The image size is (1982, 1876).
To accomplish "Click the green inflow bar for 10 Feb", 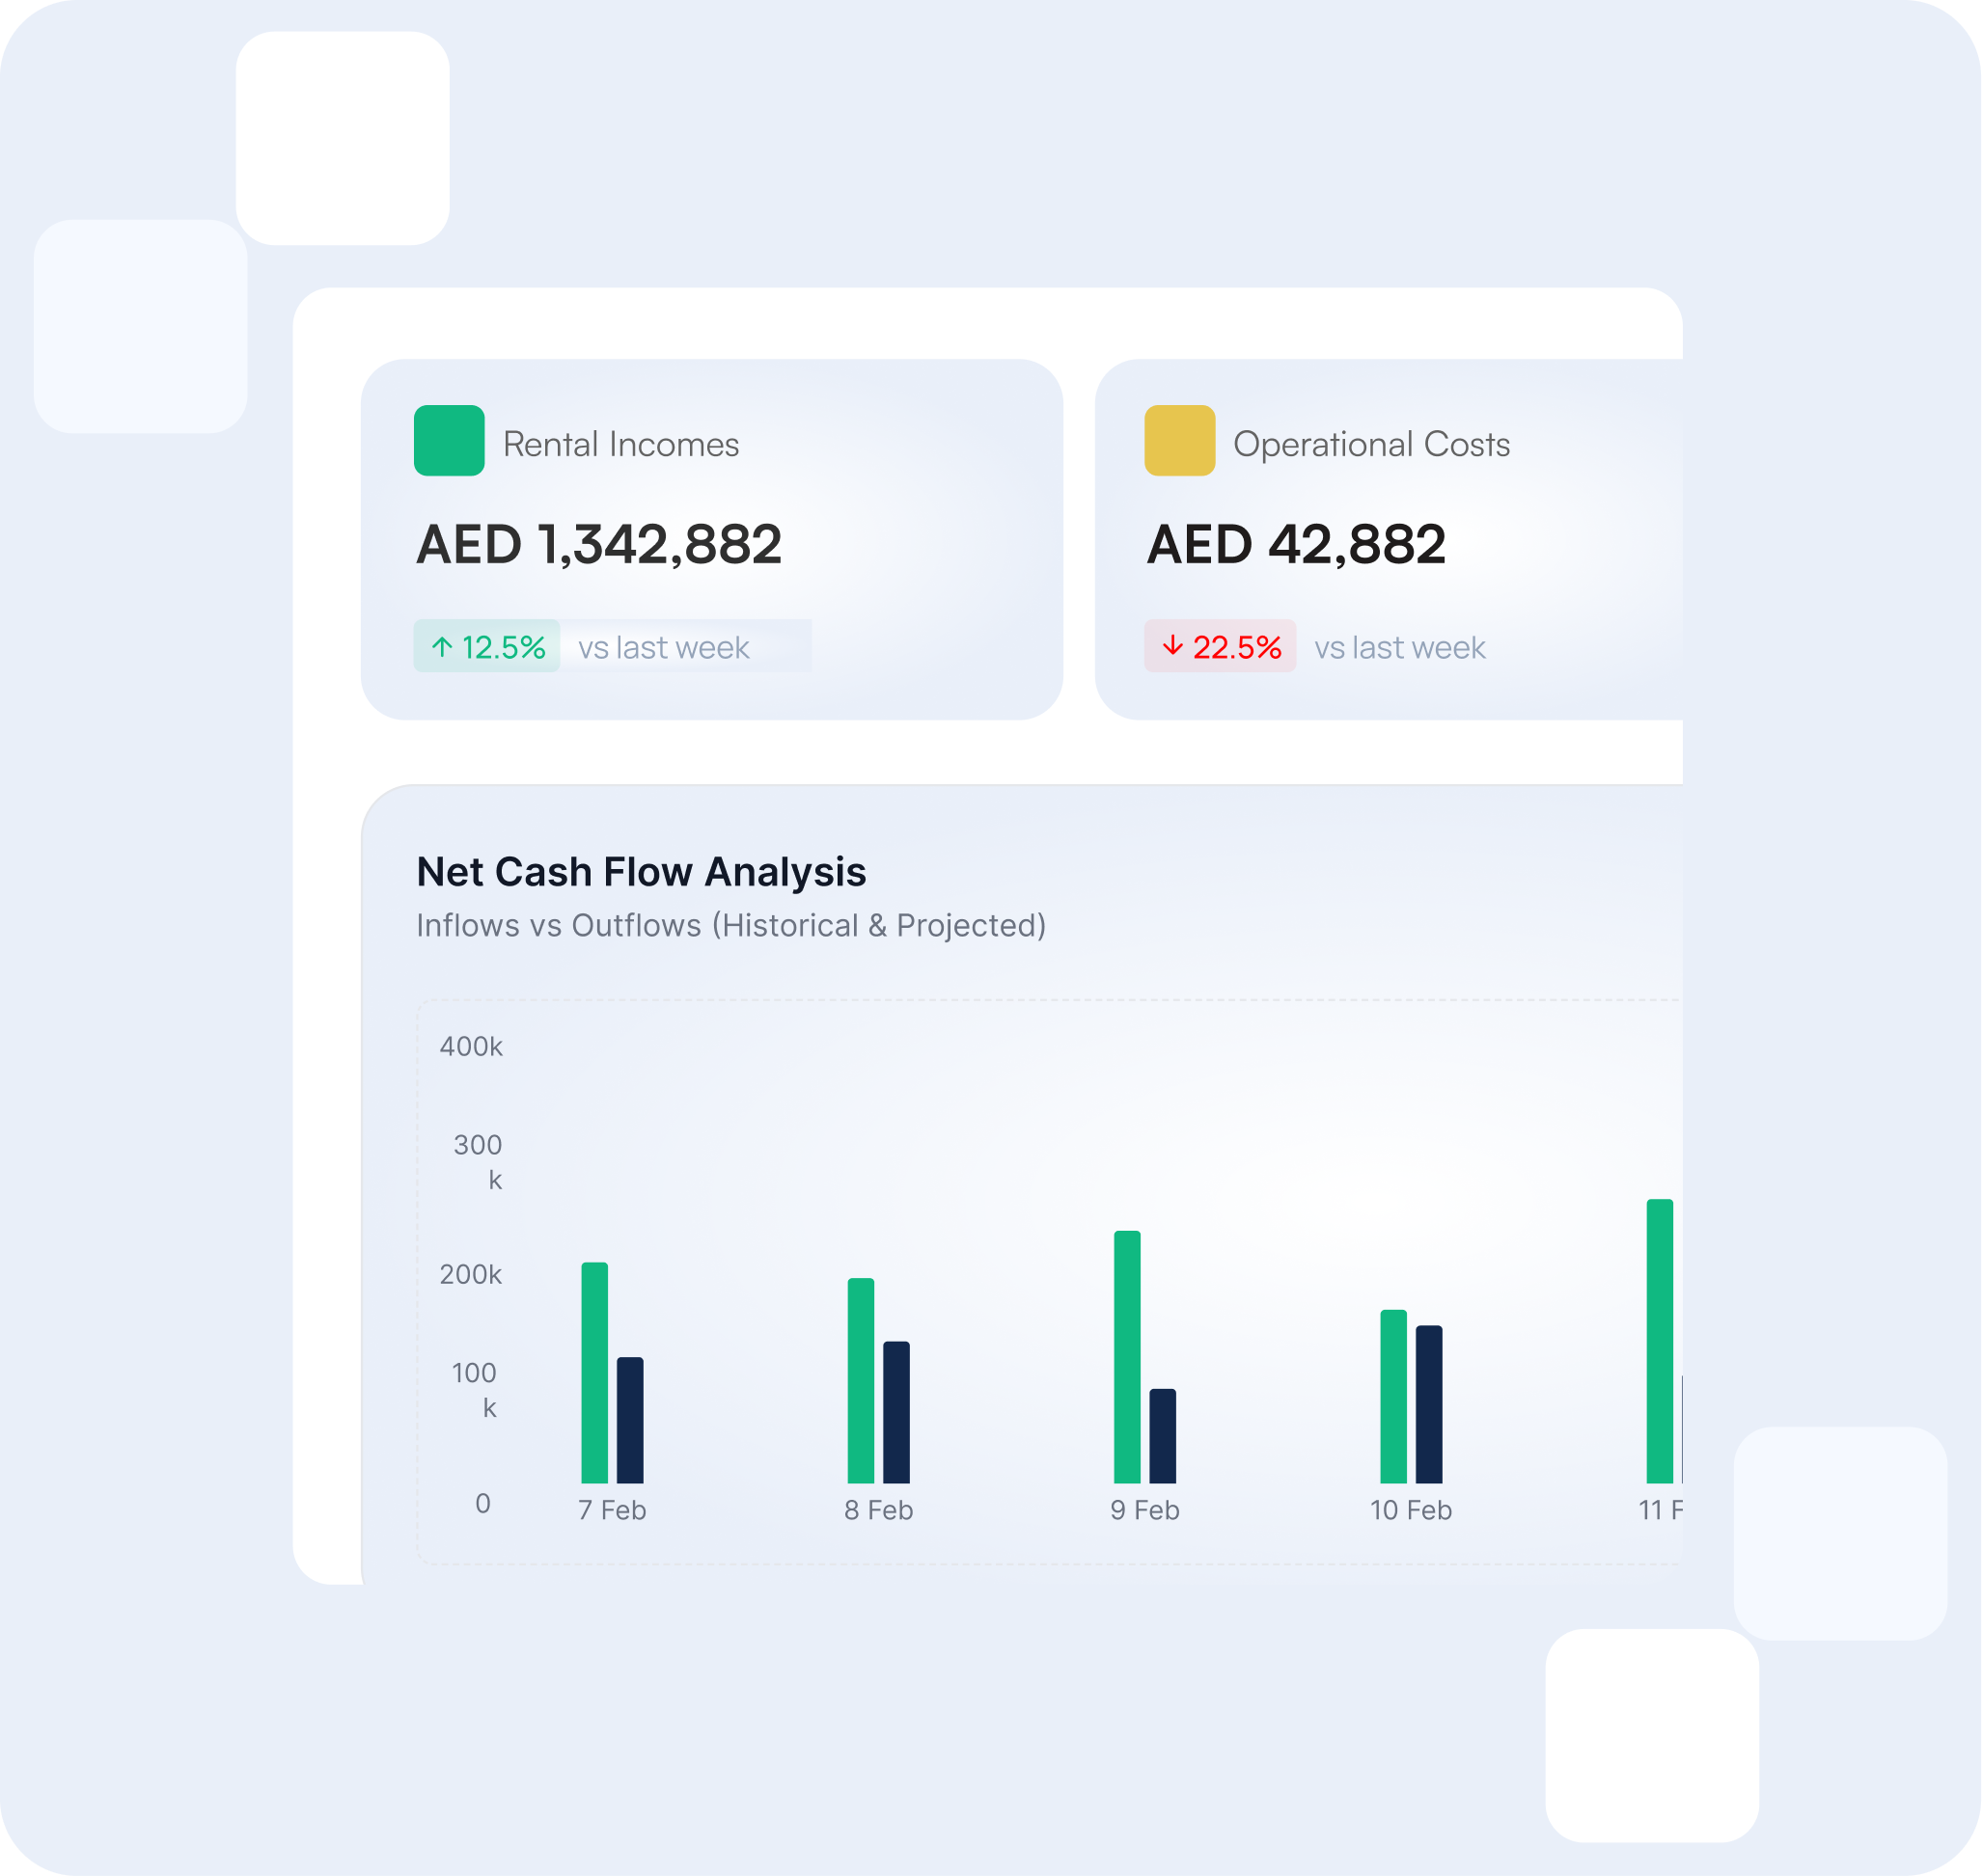I will (x=1394, y=1397).
